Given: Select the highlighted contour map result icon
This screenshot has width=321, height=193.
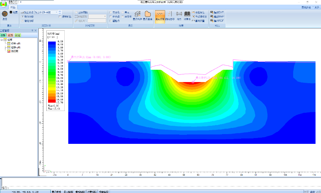Looking at the screenshot, I should click(x=160, y=14).
